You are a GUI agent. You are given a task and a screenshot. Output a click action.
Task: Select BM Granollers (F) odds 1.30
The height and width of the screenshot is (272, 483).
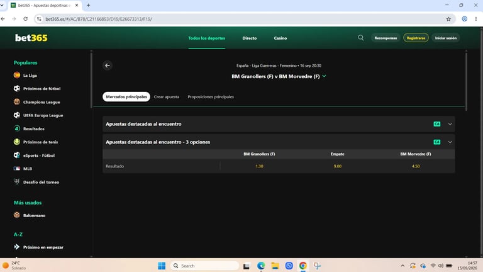(259, 166)
